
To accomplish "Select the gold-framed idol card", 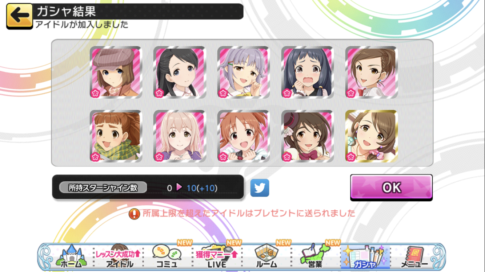I will coord(372,136).
